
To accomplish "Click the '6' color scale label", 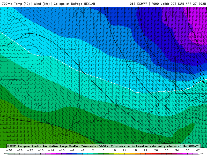I will point(103,150).
